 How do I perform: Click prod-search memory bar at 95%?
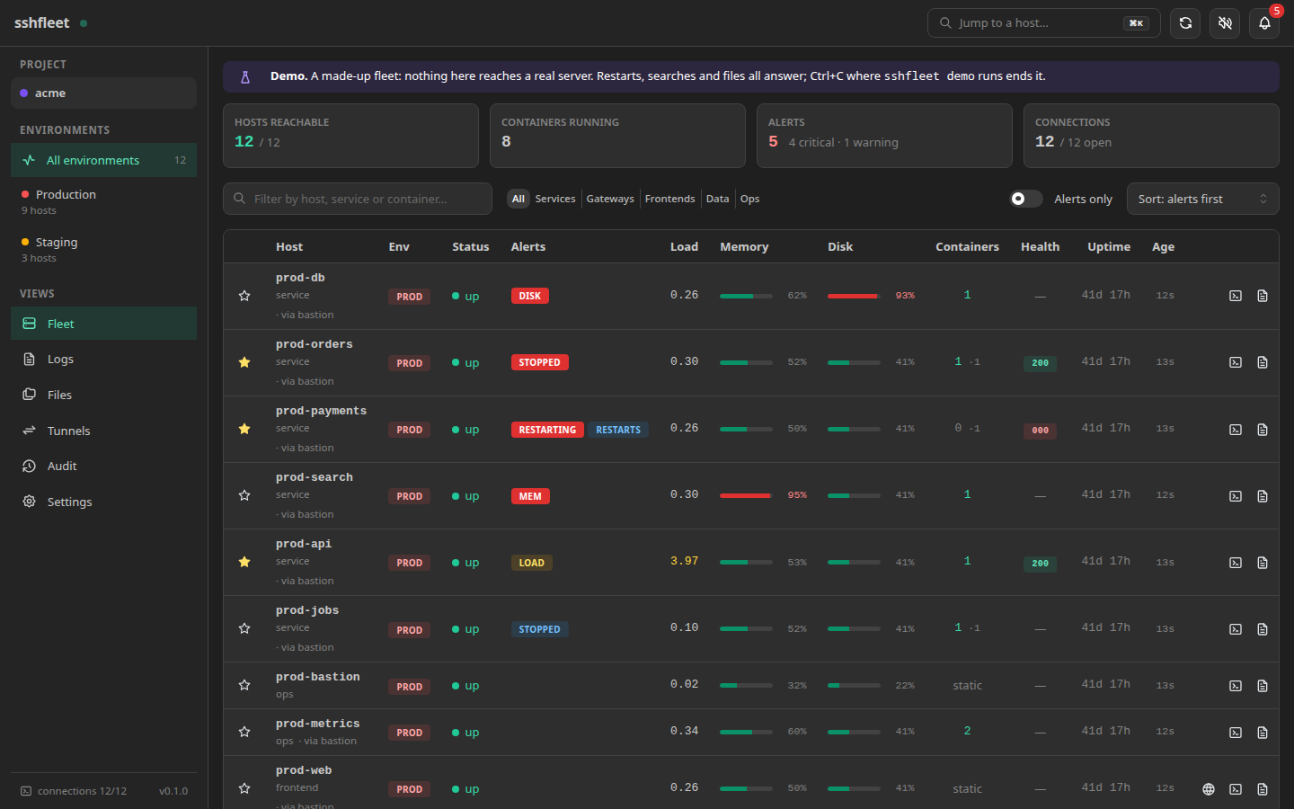(x=746, y=495)
